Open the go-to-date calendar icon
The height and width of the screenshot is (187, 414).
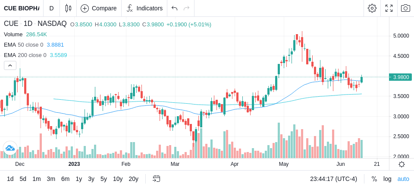pyautogui.click(x=156, y=179)
